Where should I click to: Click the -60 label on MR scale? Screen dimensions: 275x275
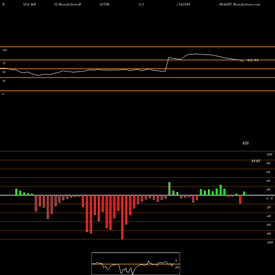pos(268,225)
